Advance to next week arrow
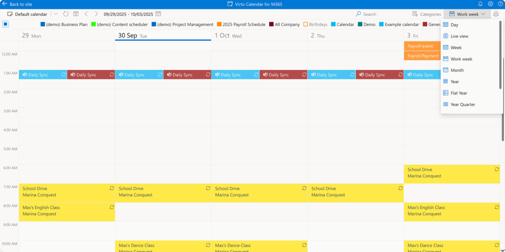This screenshot has width=505, height=252. pyautogui.click(x=96, y=14)
